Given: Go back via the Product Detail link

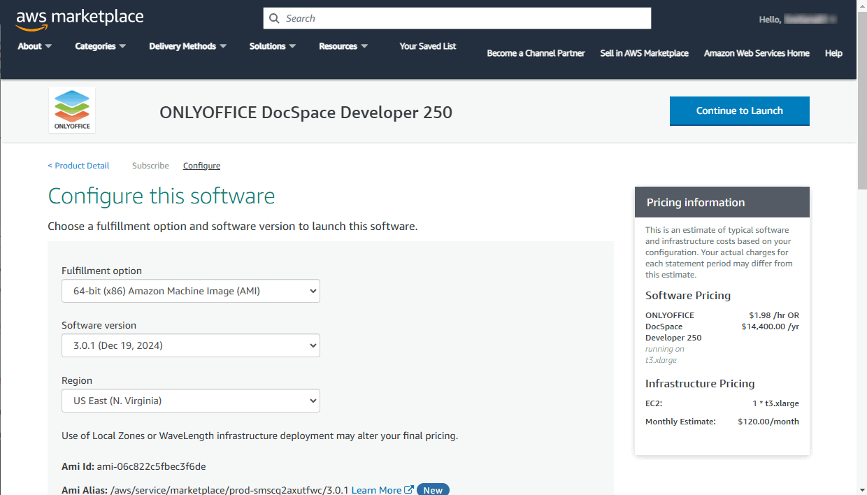Looking at the screenshot, I should pyautogui.click(x=78, y=165).
